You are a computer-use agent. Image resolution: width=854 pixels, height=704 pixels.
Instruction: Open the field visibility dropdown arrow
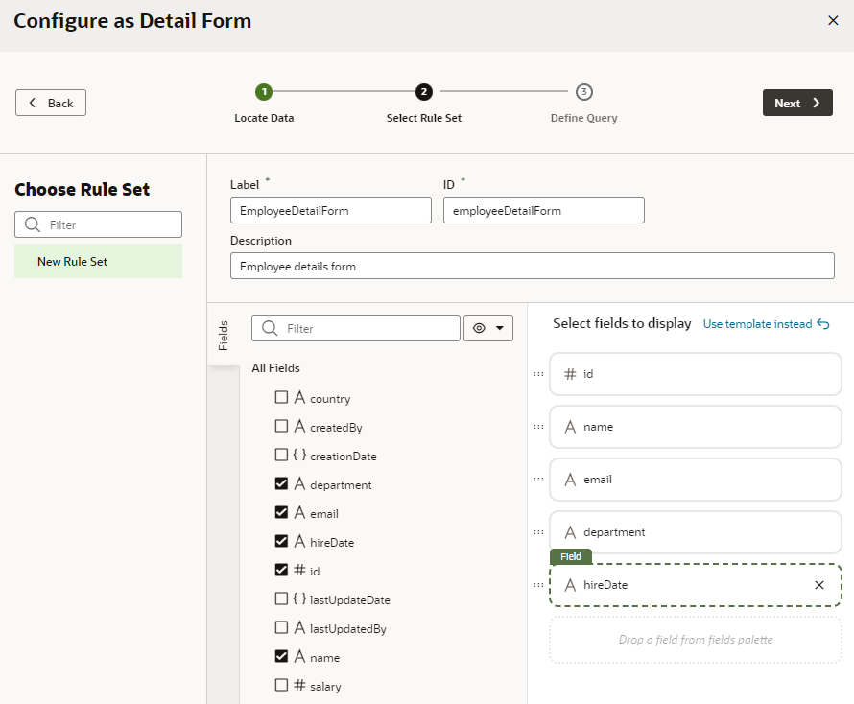click(498, 328)
